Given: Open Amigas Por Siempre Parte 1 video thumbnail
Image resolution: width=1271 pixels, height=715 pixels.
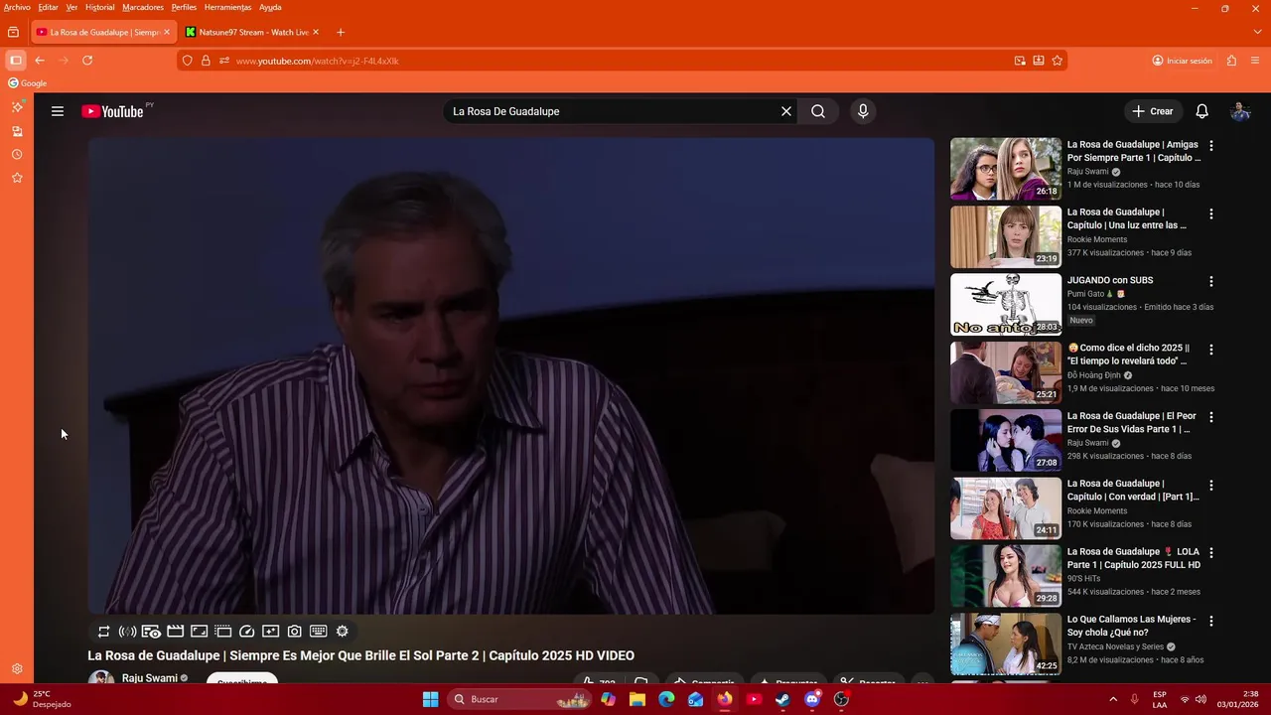Looking at the screenshot, I should point(1006,169).
